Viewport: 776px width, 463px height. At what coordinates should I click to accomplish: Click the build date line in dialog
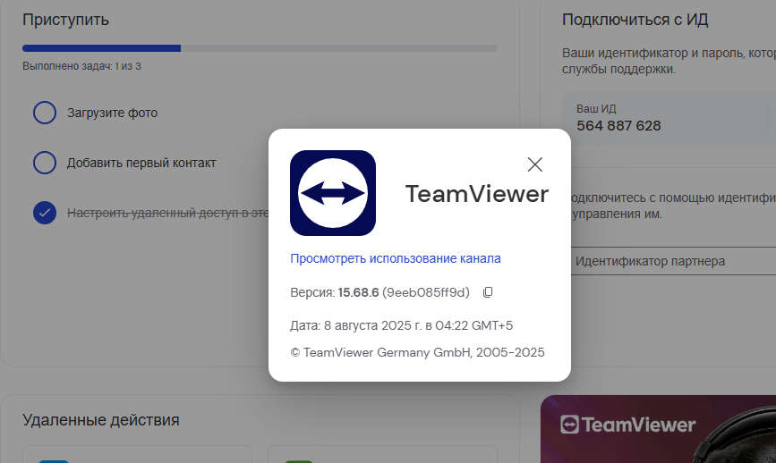[401, 325]
